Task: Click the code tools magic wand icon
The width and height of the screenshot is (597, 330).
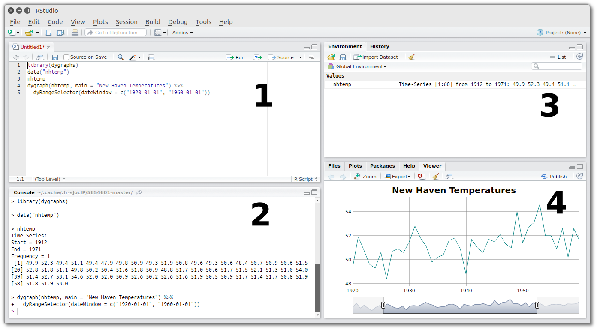Action: coord(133,57)
